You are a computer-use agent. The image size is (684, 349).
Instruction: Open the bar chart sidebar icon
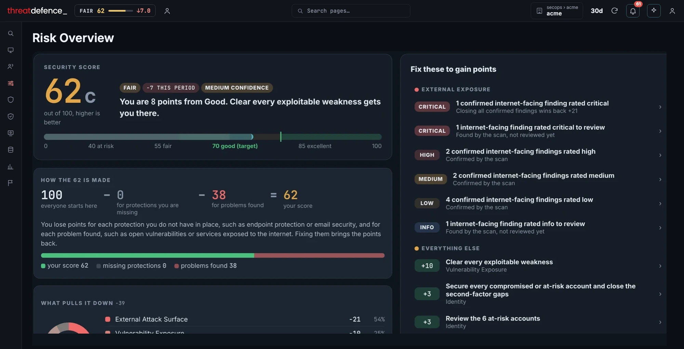pyautogui.click(x=11, y=167)
